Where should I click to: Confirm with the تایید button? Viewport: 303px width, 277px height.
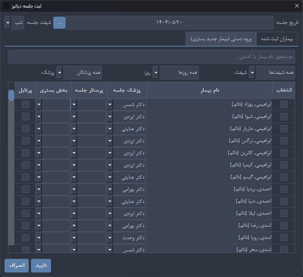click(x=41, y=266)
